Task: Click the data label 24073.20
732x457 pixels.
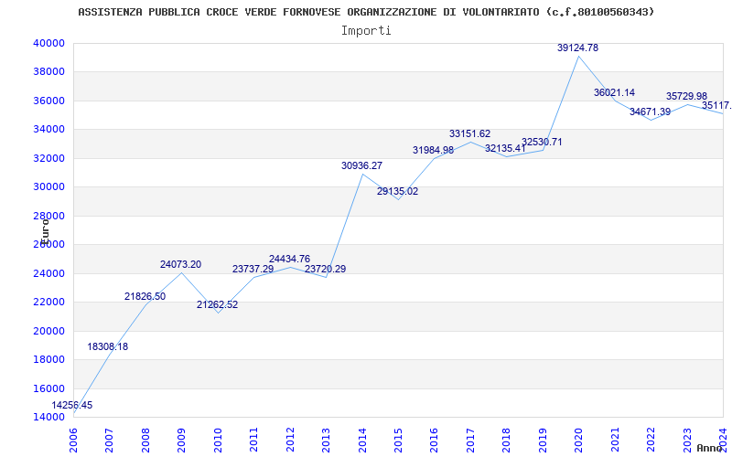Action: point(180,264)
